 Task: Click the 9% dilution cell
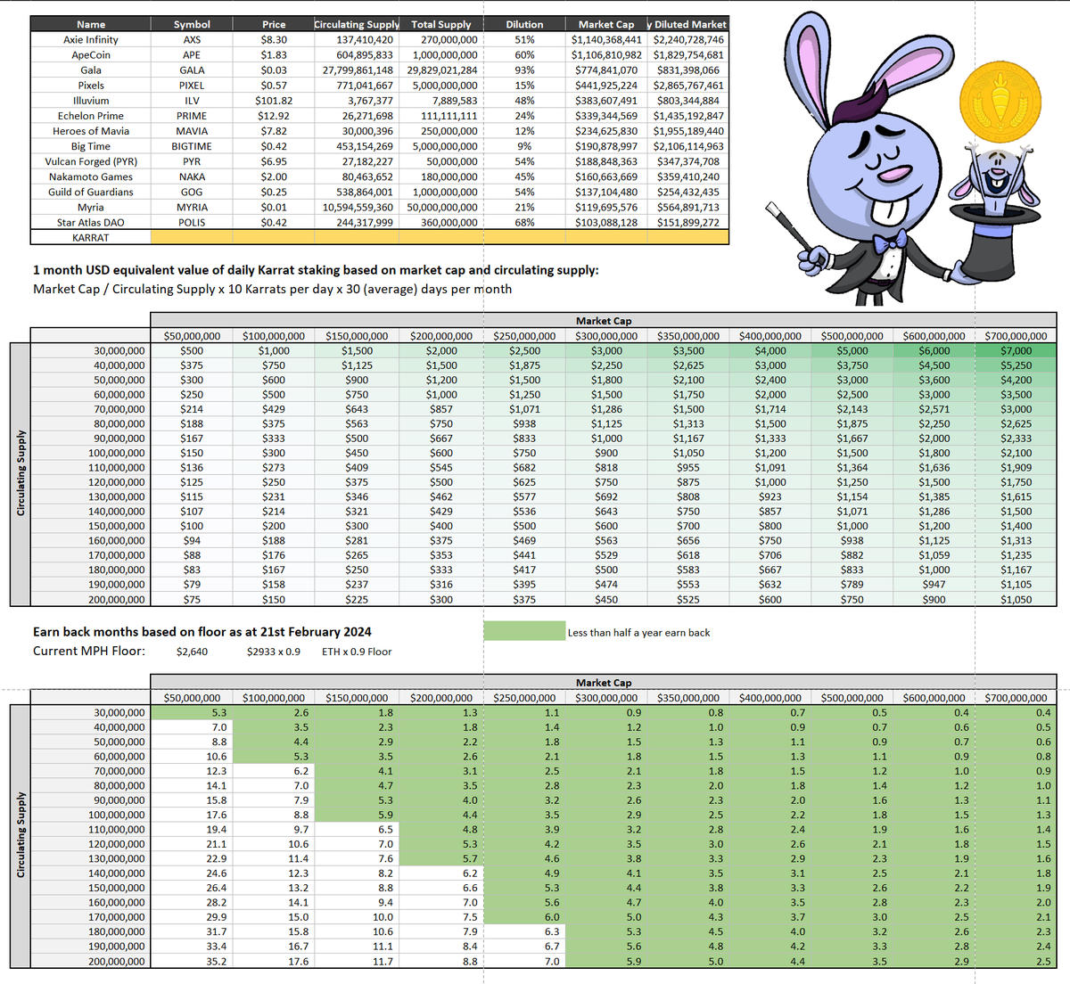pyautogui.click(x=524, y=145)
